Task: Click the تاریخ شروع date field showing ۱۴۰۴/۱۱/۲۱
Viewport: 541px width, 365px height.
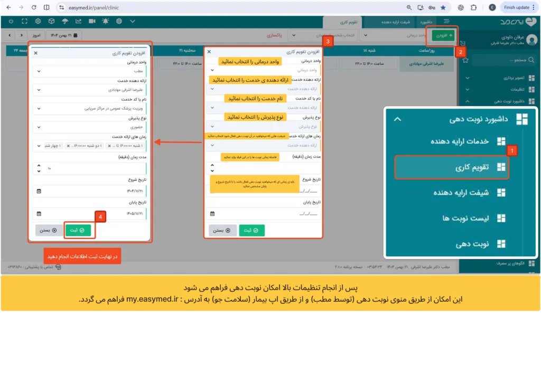Action: (90, 191)
